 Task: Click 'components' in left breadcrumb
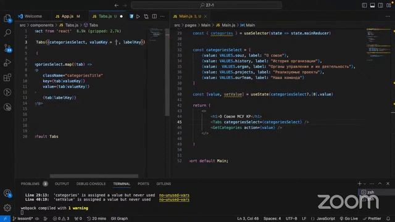pos(42,25)
